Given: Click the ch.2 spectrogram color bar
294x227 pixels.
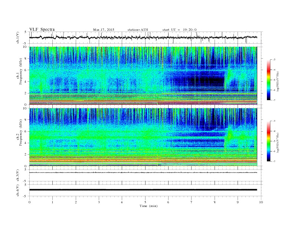Looking at the screenshot, I should [268, 141].
